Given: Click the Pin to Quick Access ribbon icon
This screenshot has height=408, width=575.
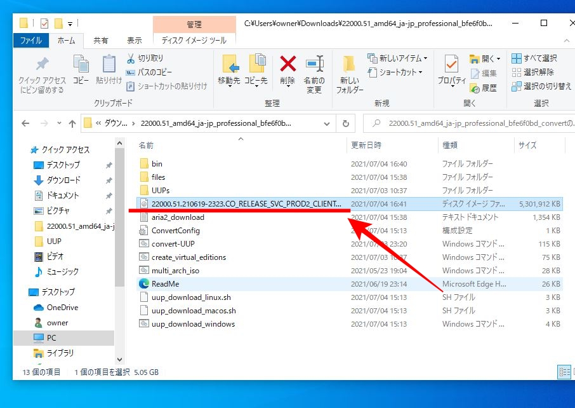Looking at the screenshot, I should tap(42, 64).
